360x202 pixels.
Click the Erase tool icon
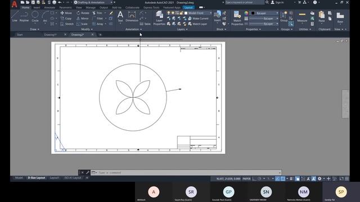(x=111, y=13)
